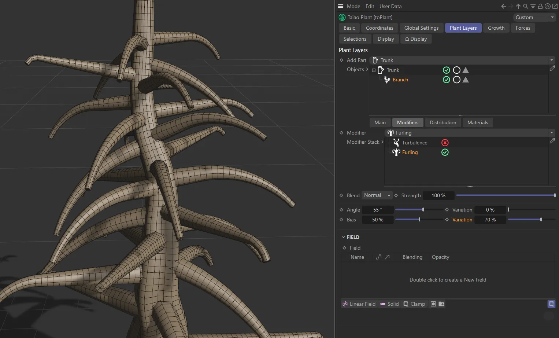Open the Custom preset dropdown
The width and height of the screenshot is (559, 338).
coord(552,17)
